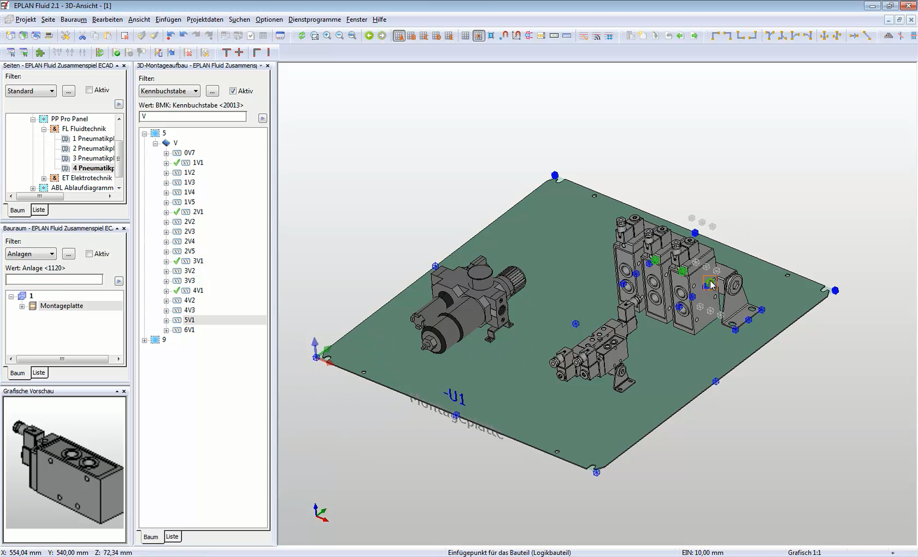Click the green puzzle piece icon
918x557 pixels.
pos(40,52)
